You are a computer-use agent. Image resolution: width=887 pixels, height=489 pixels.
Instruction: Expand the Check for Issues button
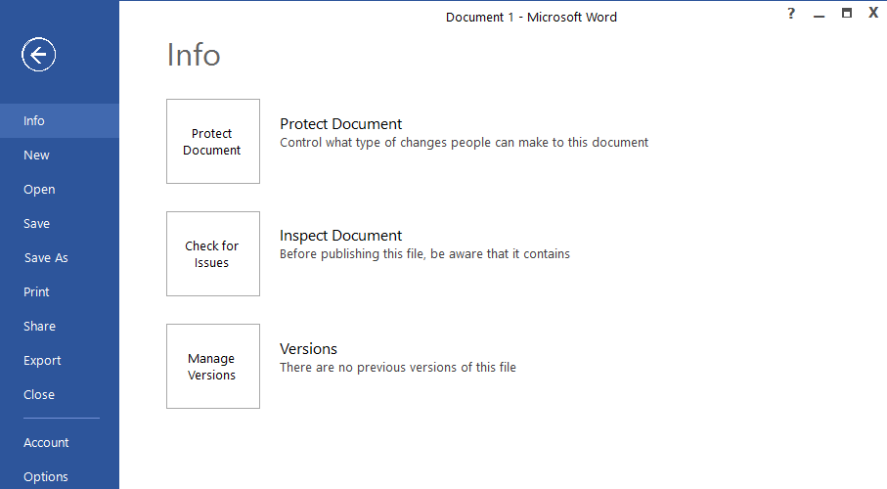point(213,254)
